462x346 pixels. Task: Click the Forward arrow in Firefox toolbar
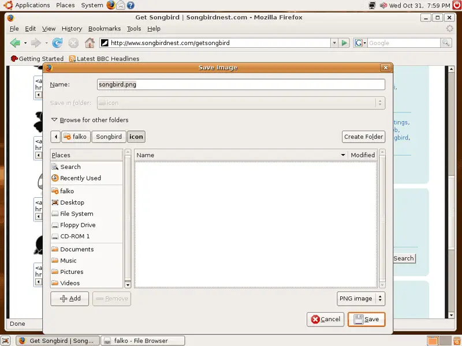click(36, 43)
